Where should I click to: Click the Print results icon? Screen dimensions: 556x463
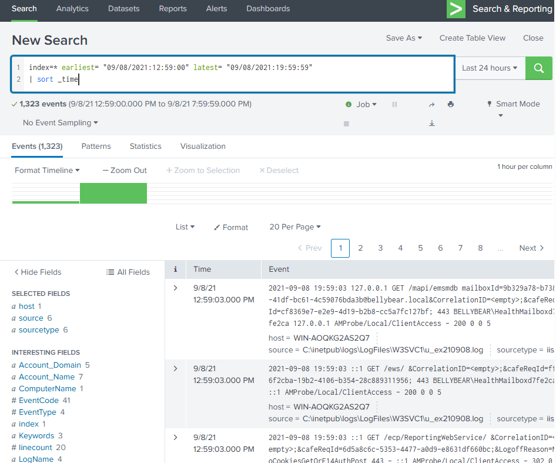(x=450, y=104)
